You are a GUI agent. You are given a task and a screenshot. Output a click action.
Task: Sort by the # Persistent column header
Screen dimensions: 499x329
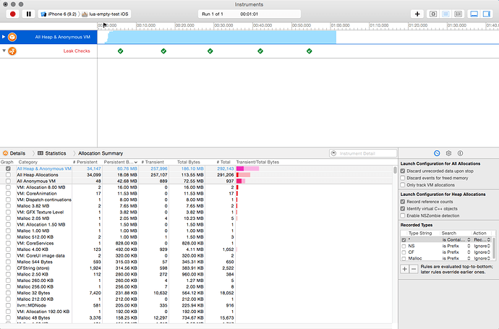[x=85, y=162]
